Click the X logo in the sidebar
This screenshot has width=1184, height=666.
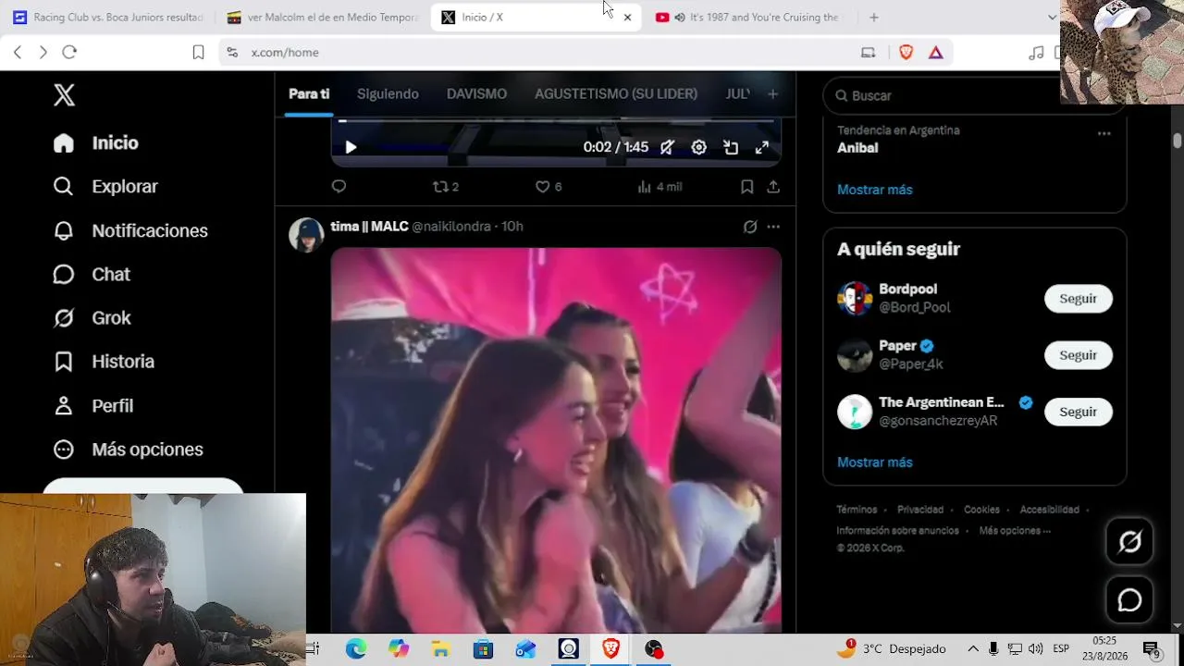tap(64, 95)
